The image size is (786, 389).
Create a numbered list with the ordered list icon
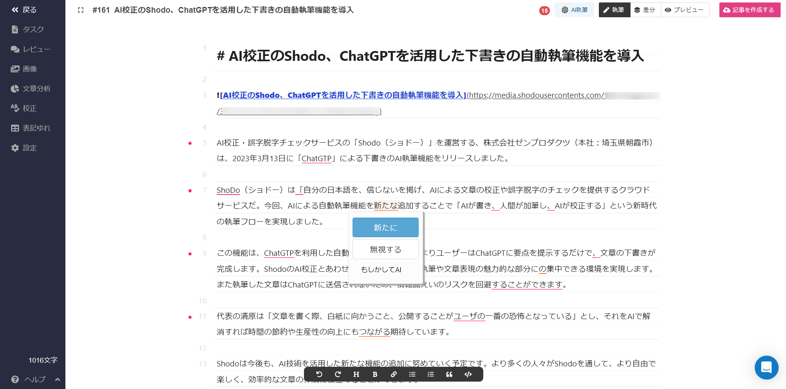430,374
